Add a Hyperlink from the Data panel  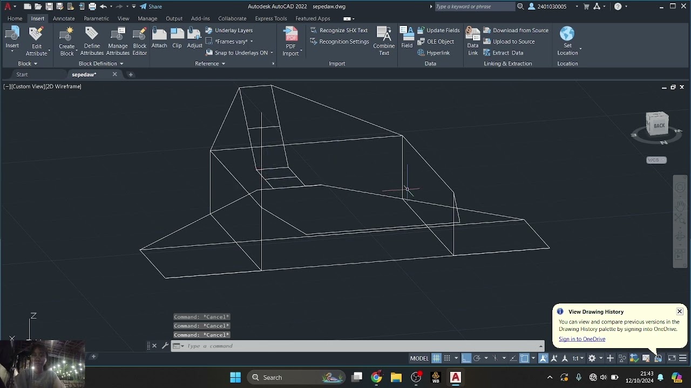pos(433,53)
